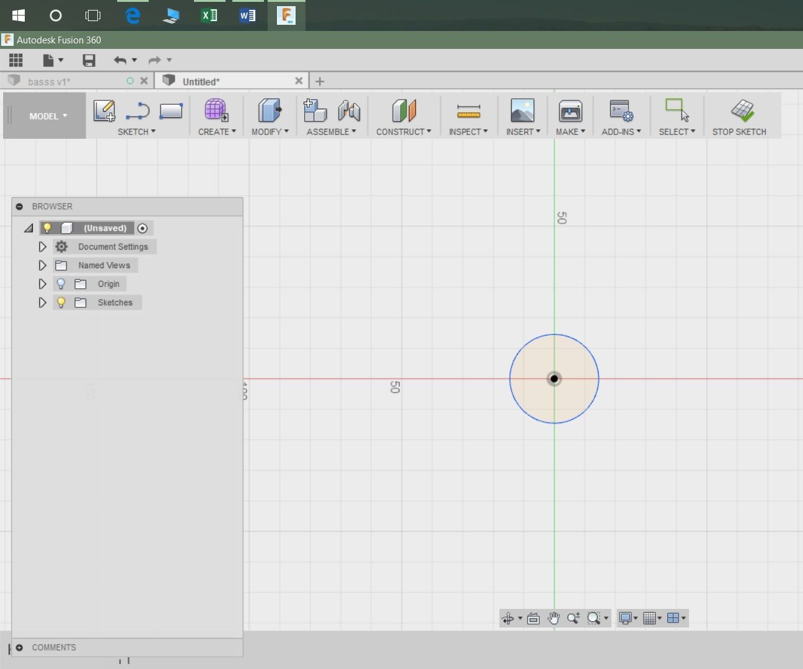Collapse the Unsaved root tree node
Image resolution: width=803 pixels, height=669 pixels.
point(29,228)
